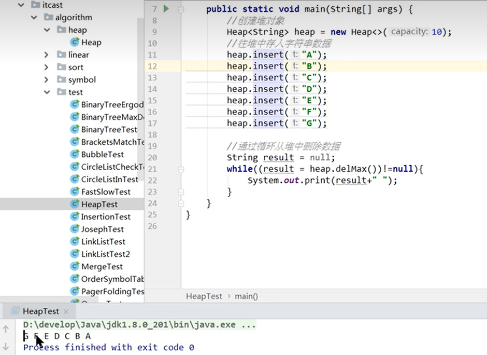Viewport: 487px width, 355px height.
Task: Open InsertionTest in the project tree
Action: pyautogui.click(x=106, y=216)
